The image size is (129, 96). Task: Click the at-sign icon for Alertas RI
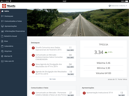tap(2, 56)
